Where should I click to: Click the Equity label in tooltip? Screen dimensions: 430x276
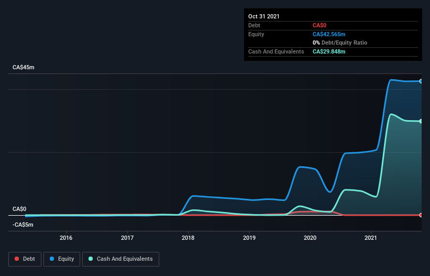point(256,34)
